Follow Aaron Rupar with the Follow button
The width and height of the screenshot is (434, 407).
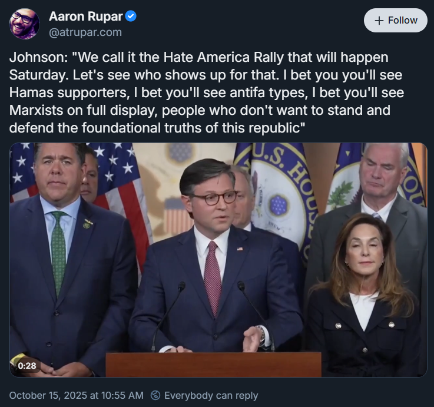(x=396, y=20)
